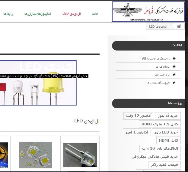This screenshot has height=172, width=188.
Task: Click the ال‌ای‌دی LED category heading
Action: [x=87, y=121]
